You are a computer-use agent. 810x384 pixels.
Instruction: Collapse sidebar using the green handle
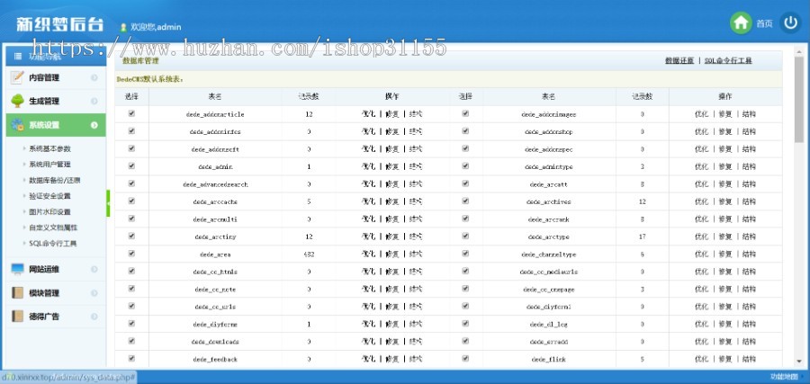(108, 203)
